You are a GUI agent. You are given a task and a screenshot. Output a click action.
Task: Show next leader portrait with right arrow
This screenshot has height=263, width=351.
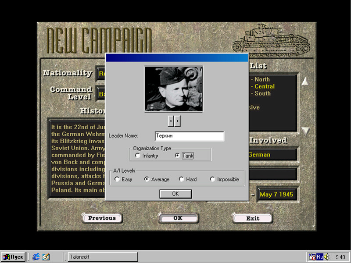click(x=177, y=121)
